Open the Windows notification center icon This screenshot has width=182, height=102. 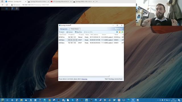click(179, 100)
